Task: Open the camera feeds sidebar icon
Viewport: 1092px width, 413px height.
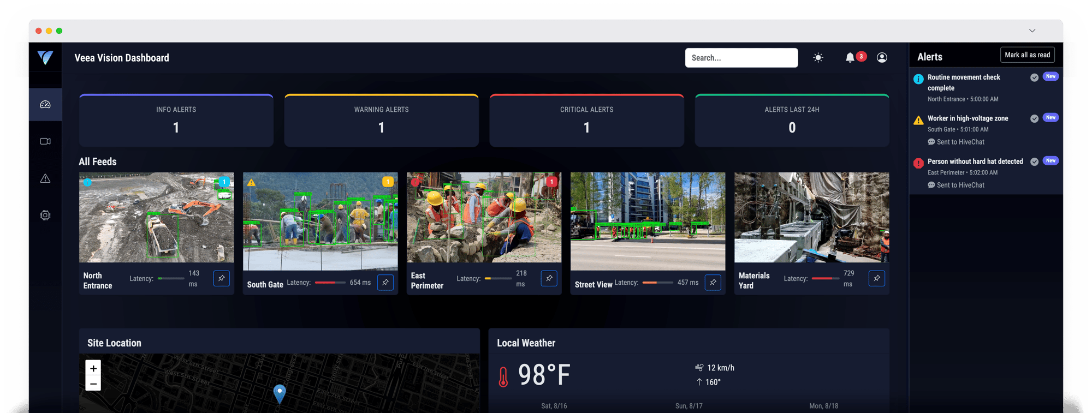Action: 45,141
